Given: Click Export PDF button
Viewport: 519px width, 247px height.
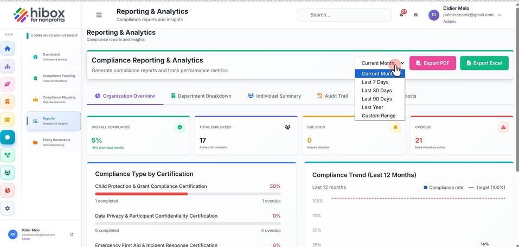Looking at the screenshot, I should tap(433, 63).
